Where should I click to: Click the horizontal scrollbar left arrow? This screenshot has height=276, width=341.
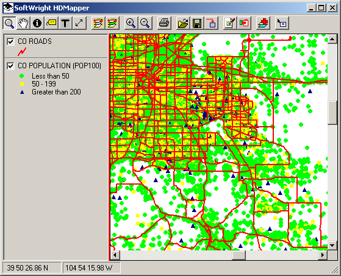115,255
